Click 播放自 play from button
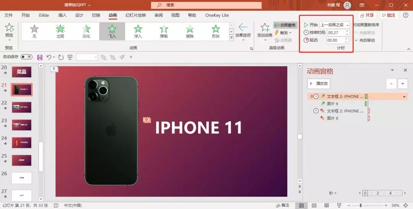This screenshot has height=209, width=413. click(x=319, y=84)
